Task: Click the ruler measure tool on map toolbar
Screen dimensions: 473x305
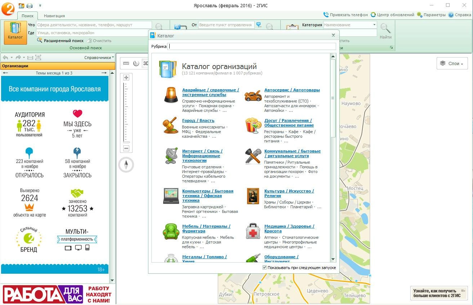Action: coord(126,63)
